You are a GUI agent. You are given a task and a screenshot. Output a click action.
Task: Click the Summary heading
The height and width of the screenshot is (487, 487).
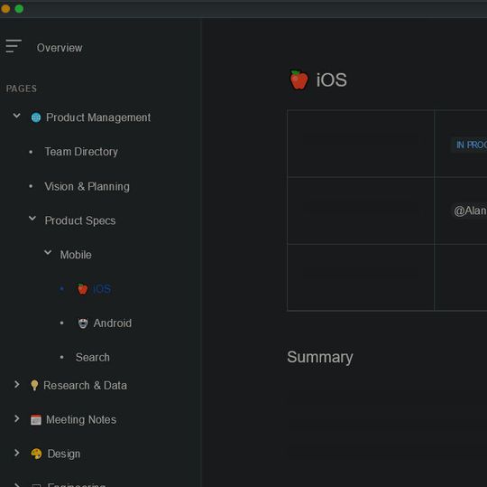[x=320, y=357]
